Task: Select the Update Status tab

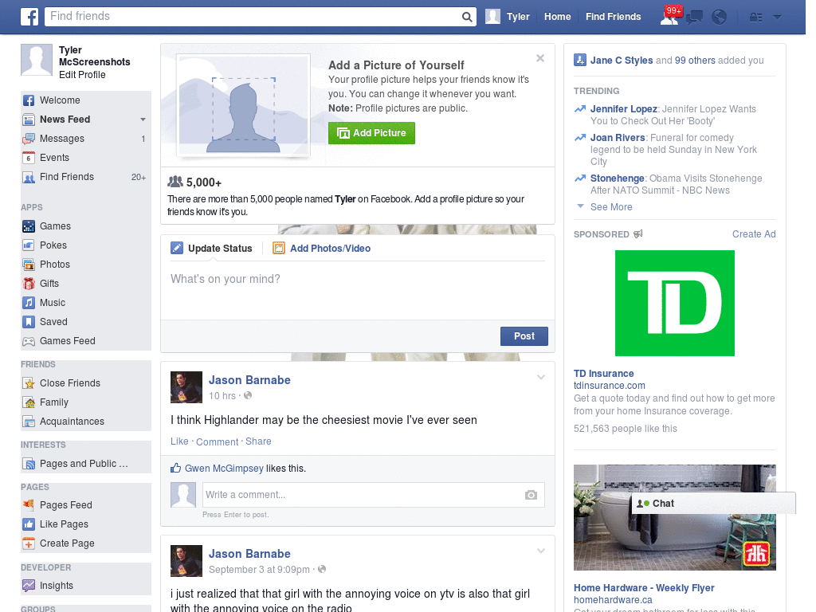Action: coord(211,249)
